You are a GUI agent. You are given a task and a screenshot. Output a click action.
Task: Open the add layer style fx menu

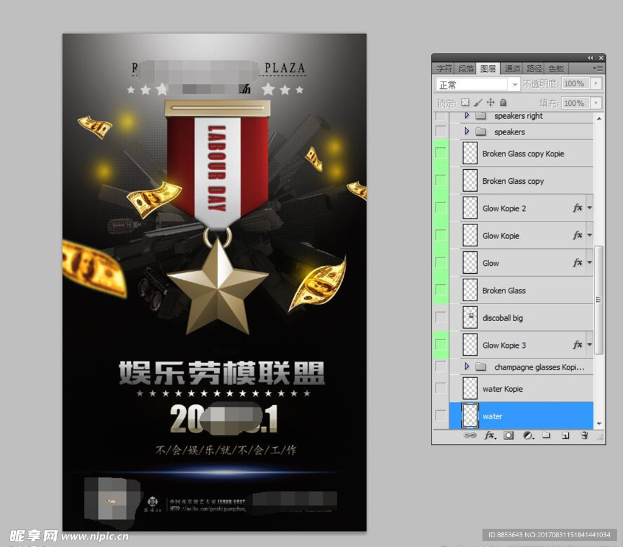pyautogui.click(x=490, y=436)
